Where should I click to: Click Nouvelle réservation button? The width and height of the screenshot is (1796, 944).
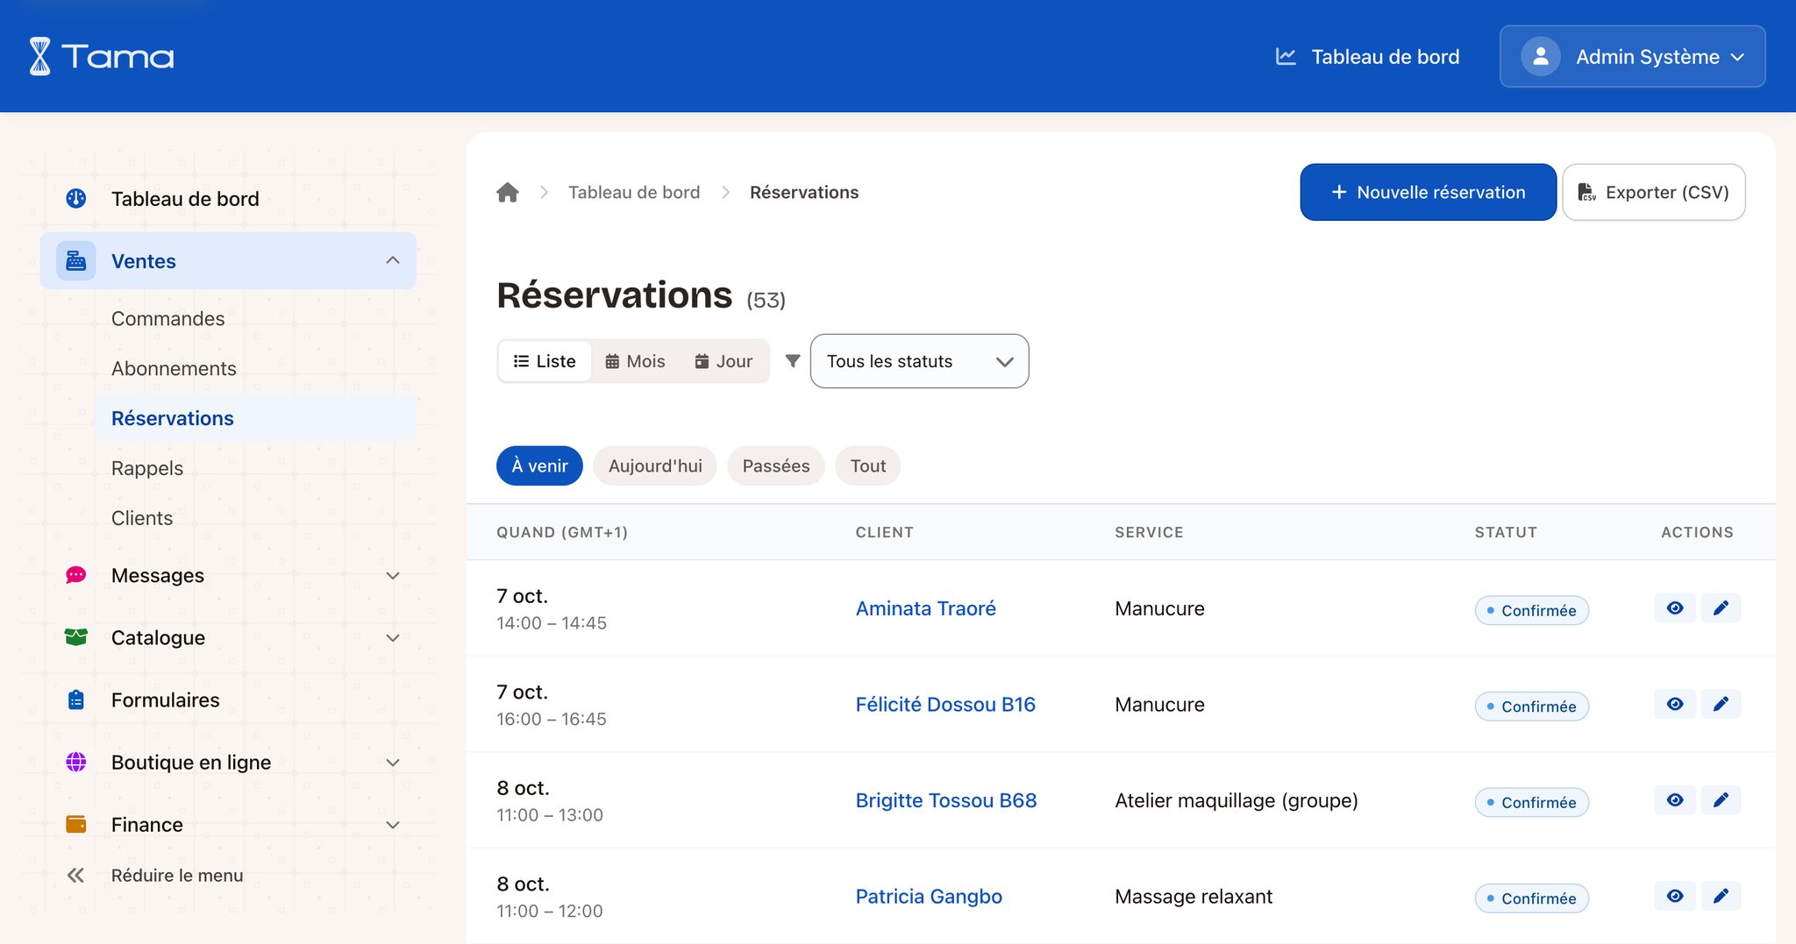[1428, 192]
